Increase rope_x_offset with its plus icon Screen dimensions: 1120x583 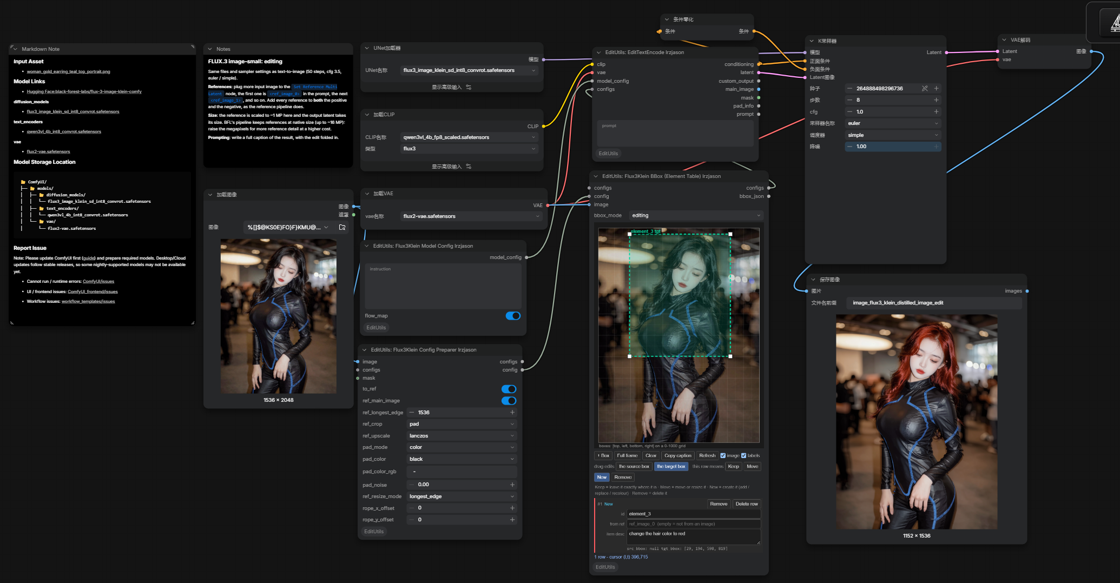(512, 508)
